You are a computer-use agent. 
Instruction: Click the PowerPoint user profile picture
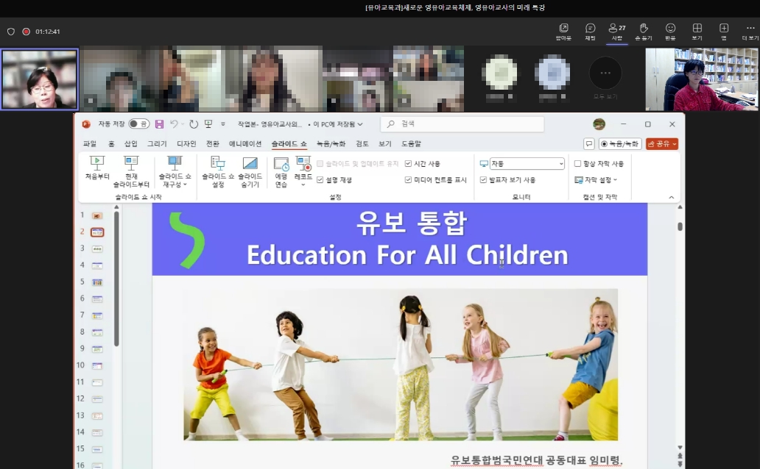coord(599,124)
